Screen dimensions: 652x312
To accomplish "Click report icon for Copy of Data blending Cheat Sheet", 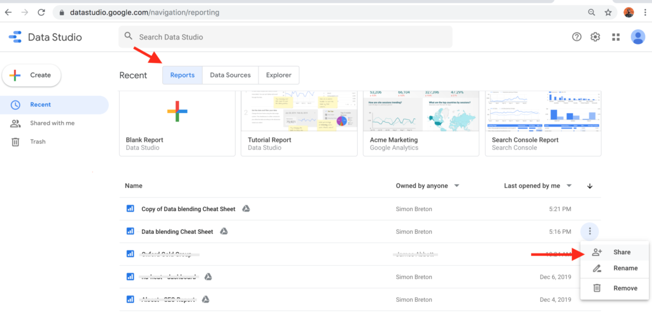I will pos(130,208).
